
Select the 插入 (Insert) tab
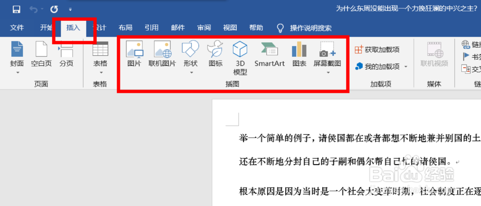click(73, 28)
